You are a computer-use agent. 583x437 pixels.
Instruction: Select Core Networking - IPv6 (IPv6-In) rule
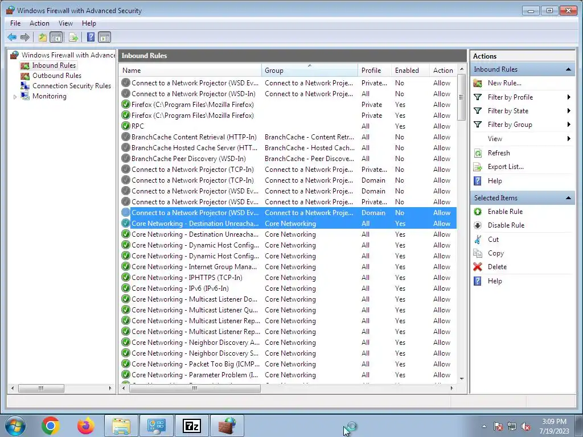click(x=288, y=288)
